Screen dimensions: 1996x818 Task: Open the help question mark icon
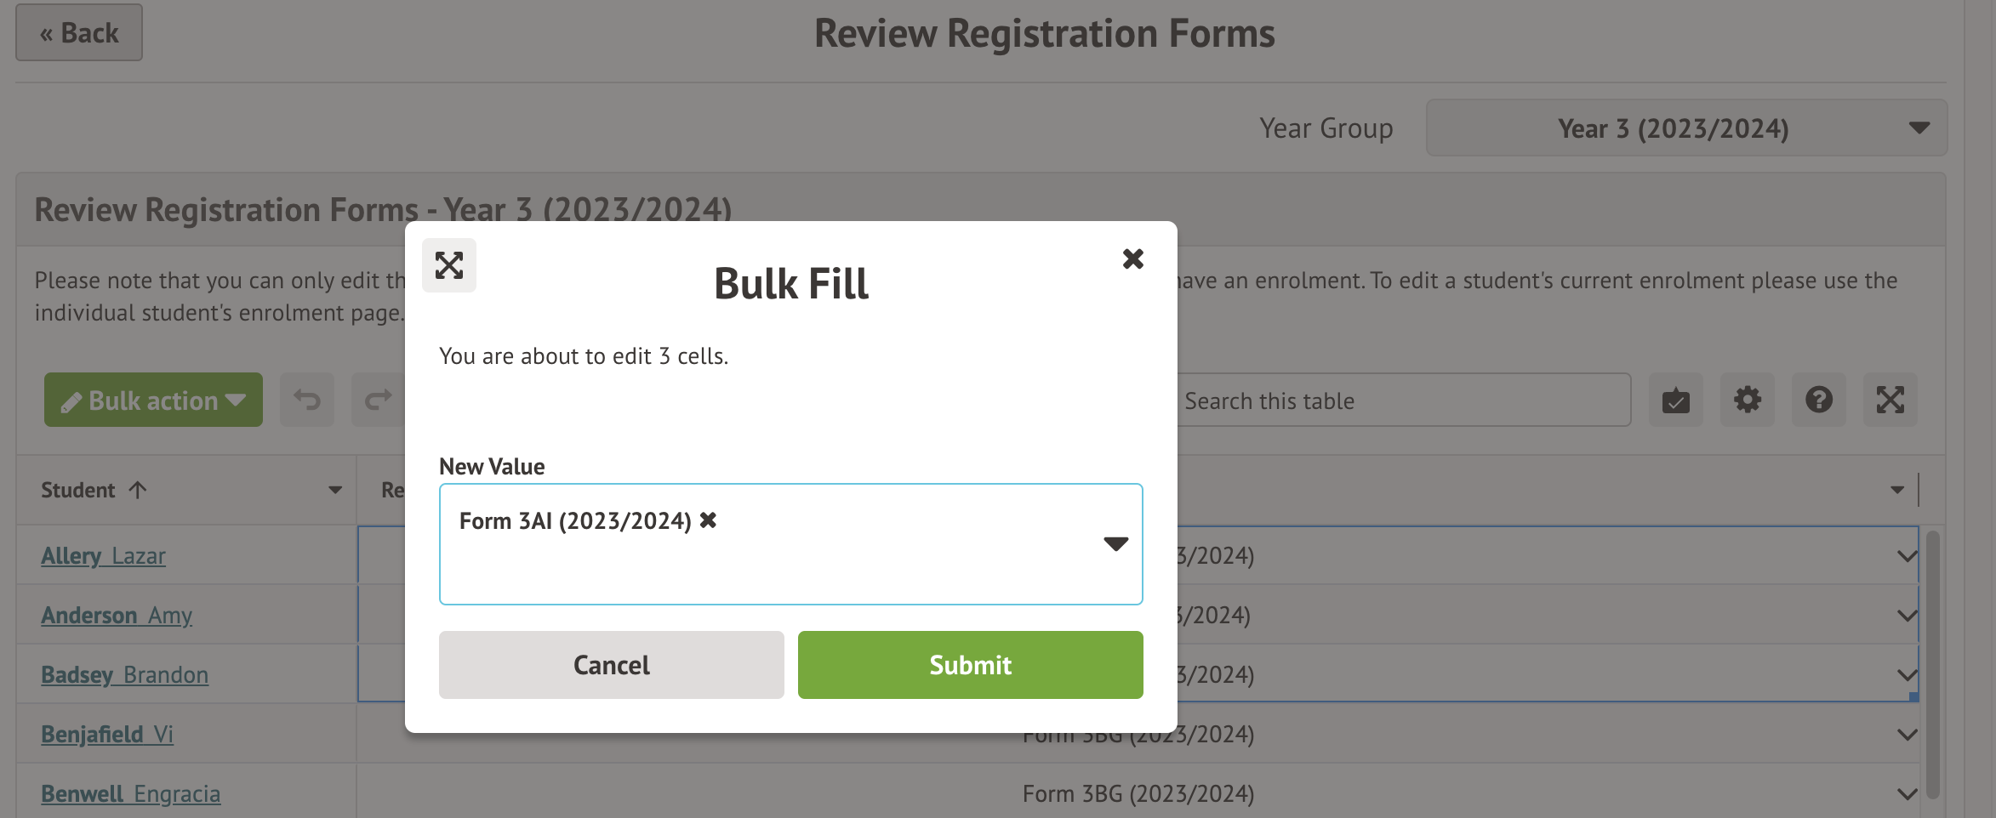[x=1818, y=400]
